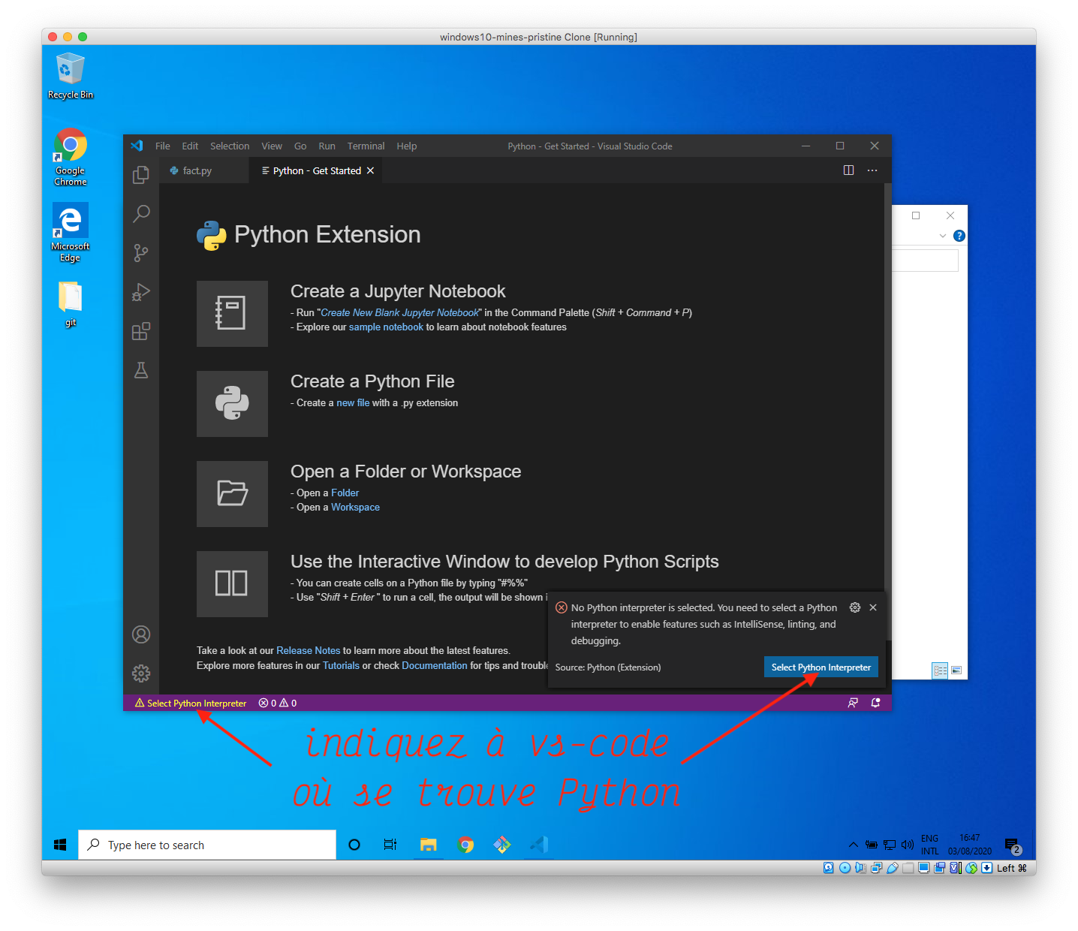Screen dimensions: 1078x931
Task: Click the Workspace link
Action: point(355,508)
